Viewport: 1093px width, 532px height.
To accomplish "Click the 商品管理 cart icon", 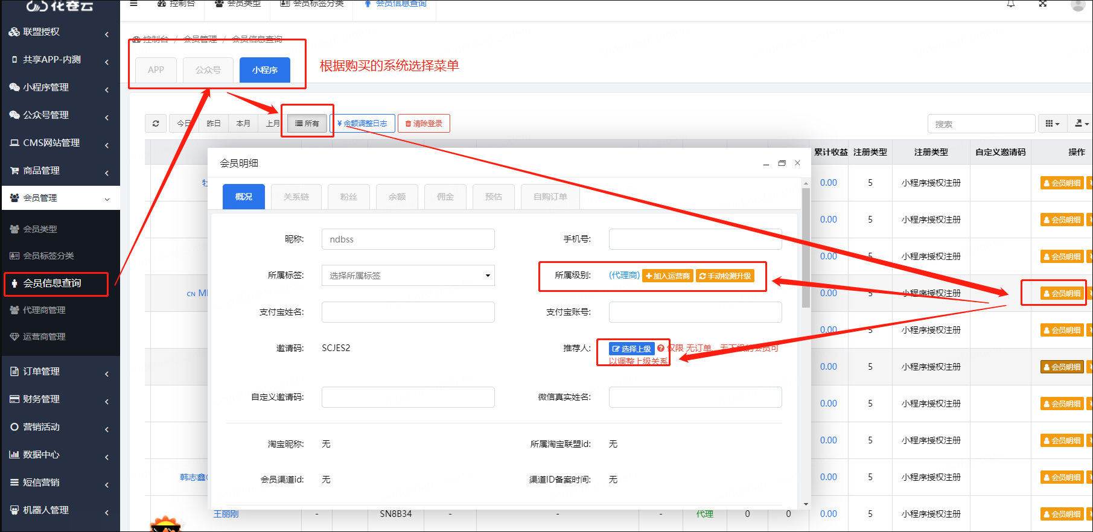I will pyautogui.click(x=14, y=171).
